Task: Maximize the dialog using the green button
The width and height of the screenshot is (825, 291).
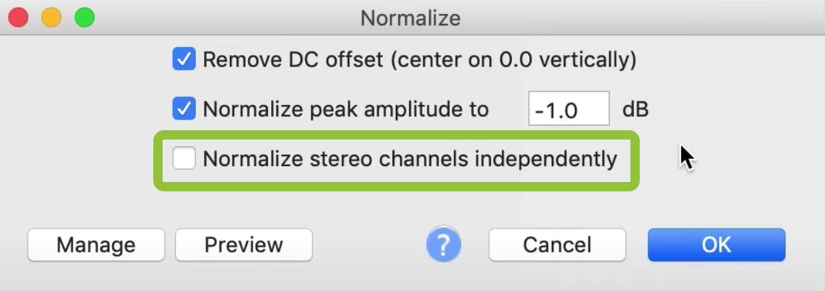Action: pos(85,17)
